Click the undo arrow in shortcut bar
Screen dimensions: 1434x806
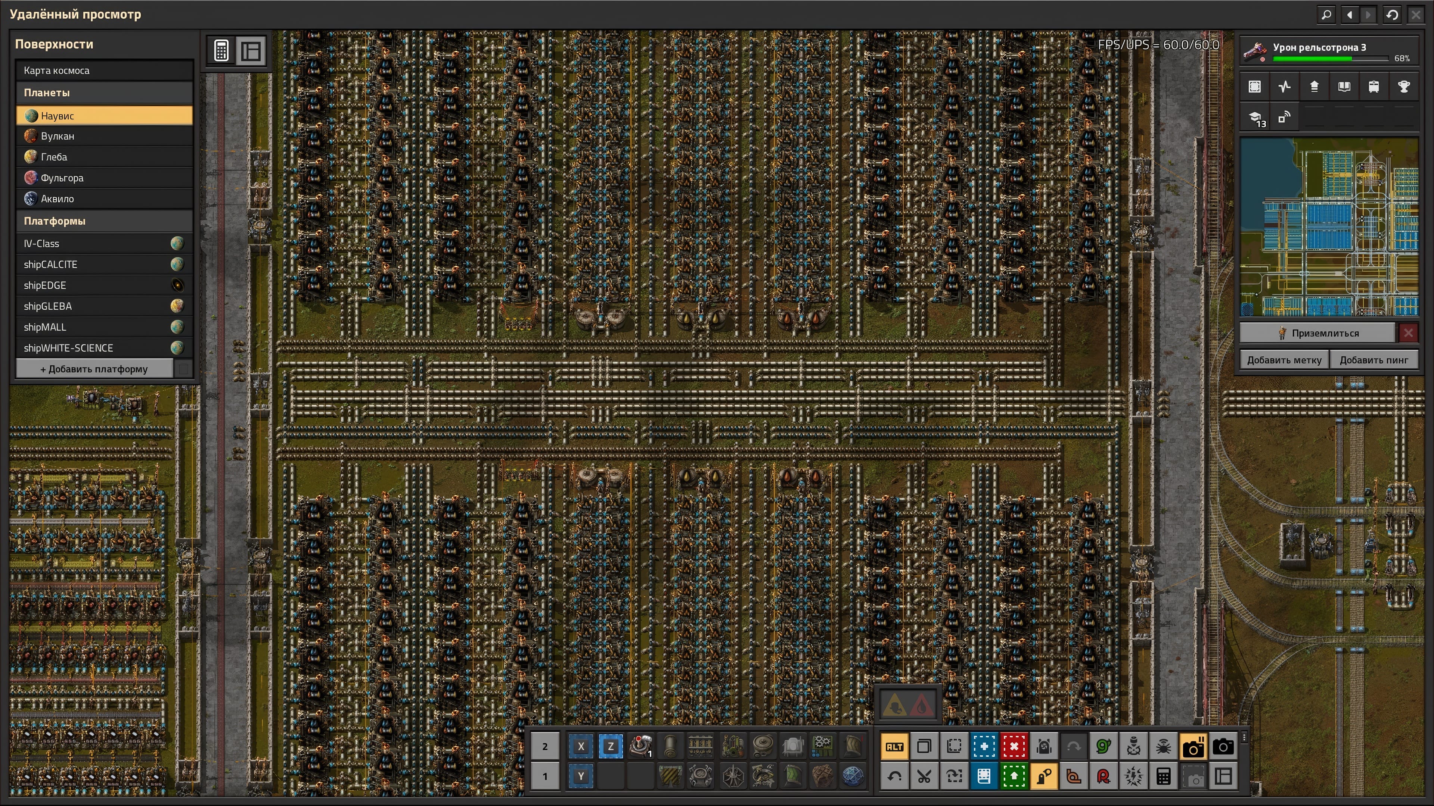pyautogui.click(x=895, y=777)
